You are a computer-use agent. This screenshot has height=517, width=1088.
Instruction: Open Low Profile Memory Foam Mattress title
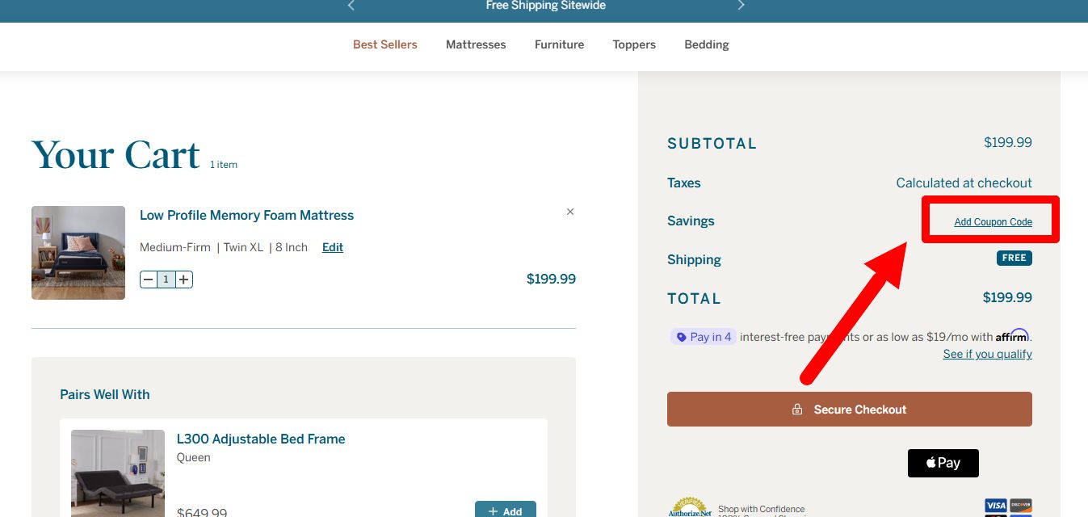click(246, 215)
